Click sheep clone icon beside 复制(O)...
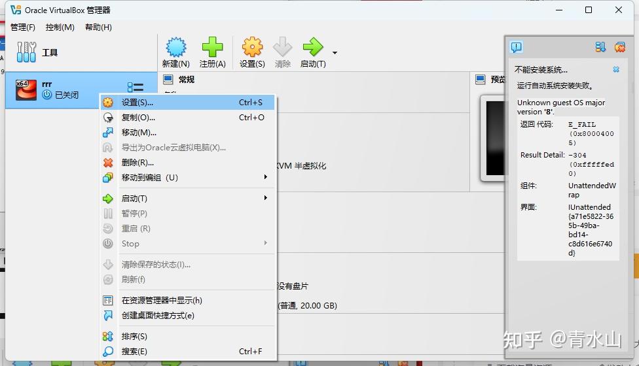 108,118
